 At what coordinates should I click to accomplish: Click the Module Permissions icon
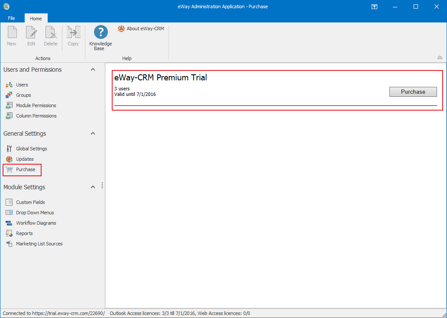coord(9,105)
